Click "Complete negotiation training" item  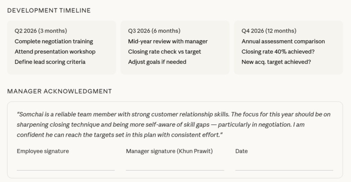[54, 41]
